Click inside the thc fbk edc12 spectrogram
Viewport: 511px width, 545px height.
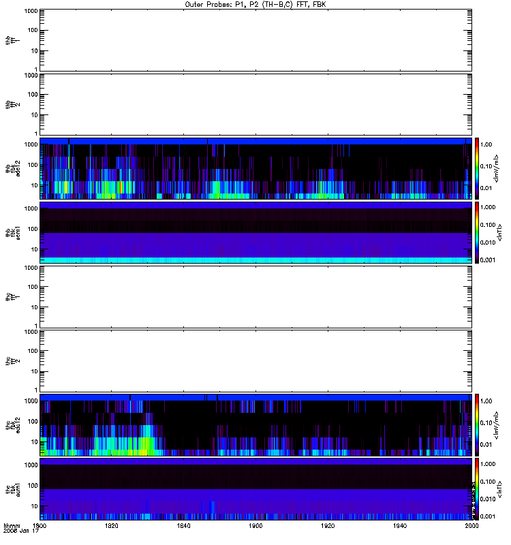point(255,425)
